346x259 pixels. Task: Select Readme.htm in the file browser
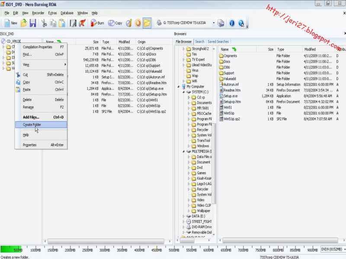[x=230, y=90]
